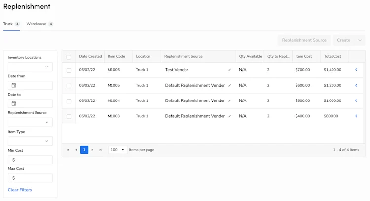Expand M1006 row chevron
Viewport: 370px width, 201px height.
pyautogui.click(x=356, y=70)
